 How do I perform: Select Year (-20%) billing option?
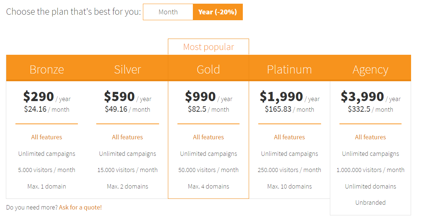[x=218, y=12]
